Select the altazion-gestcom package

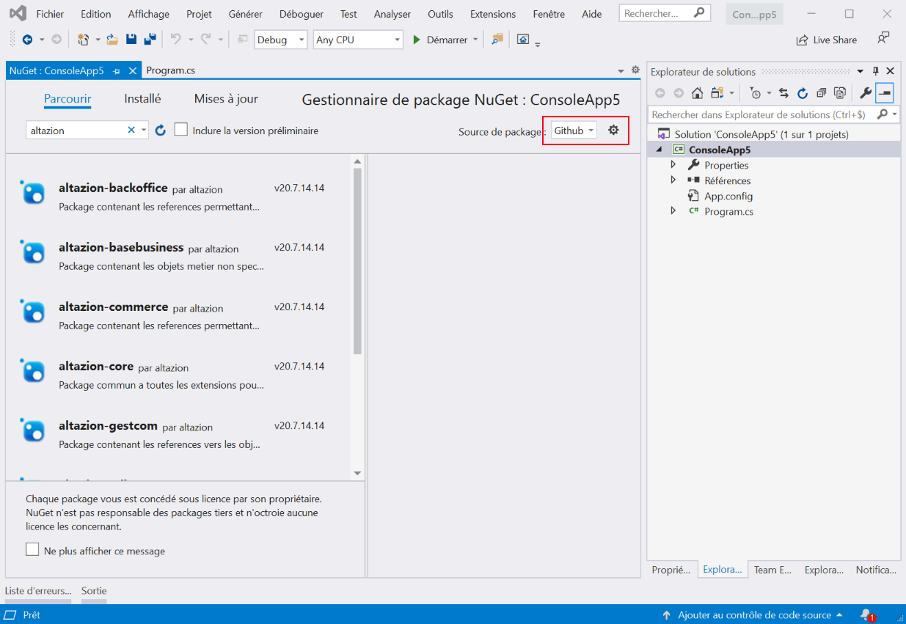[x=179, y=434]
